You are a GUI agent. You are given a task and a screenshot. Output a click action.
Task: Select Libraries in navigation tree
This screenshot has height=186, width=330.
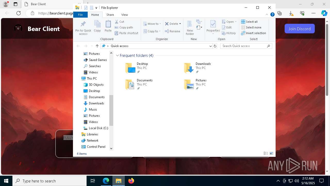coord(90,134)
